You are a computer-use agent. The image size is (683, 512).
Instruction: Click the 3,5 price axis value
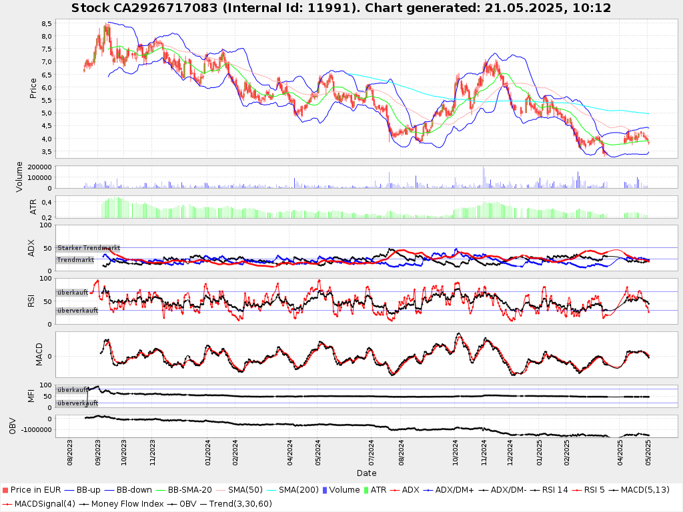(47, 151)
